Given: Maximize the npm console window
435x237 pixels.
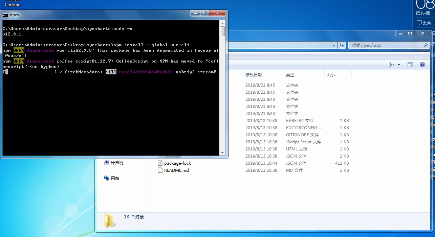Looking at the screenshot, I should 204,13.
